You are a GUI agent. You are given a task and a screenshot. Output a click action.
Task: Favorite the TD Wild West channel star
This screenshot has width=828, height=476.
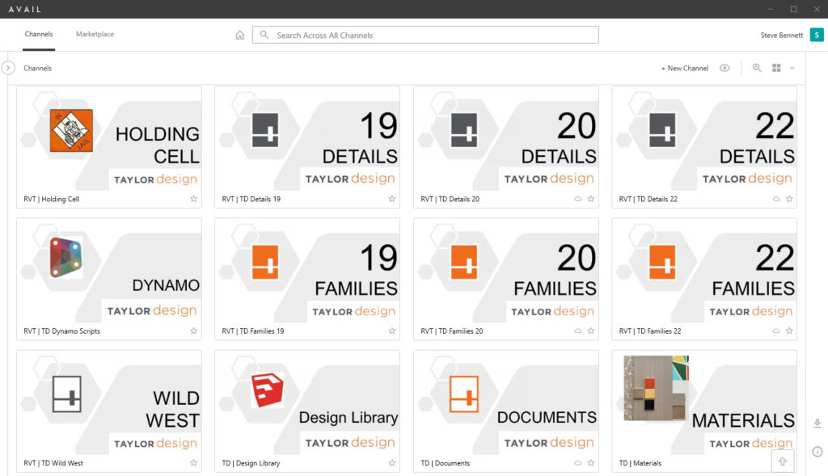coord(194,463)
